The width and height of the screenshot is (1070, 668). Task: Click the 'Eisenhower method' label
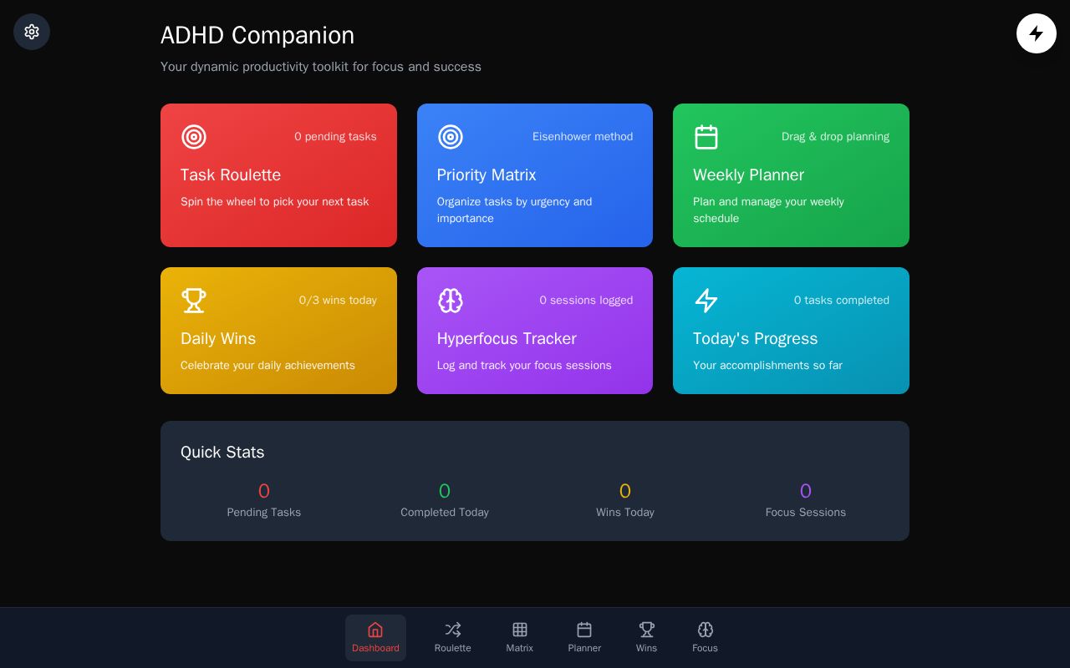583,137
